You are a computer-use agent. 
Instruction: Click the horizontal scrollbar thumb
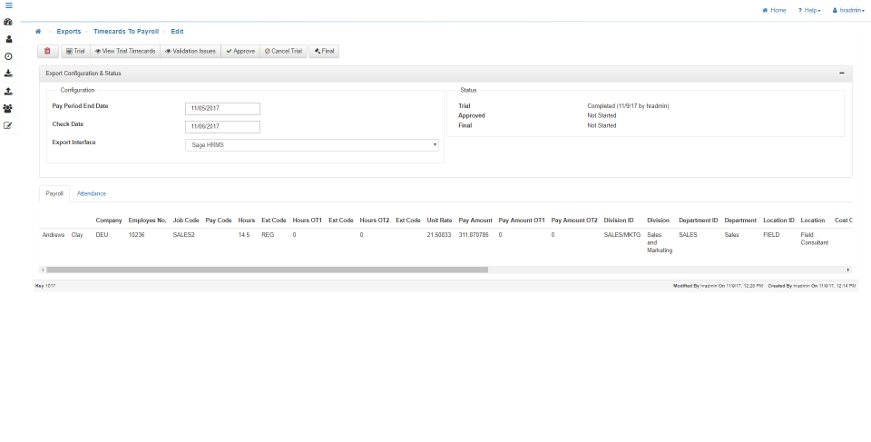click(267, 270)
